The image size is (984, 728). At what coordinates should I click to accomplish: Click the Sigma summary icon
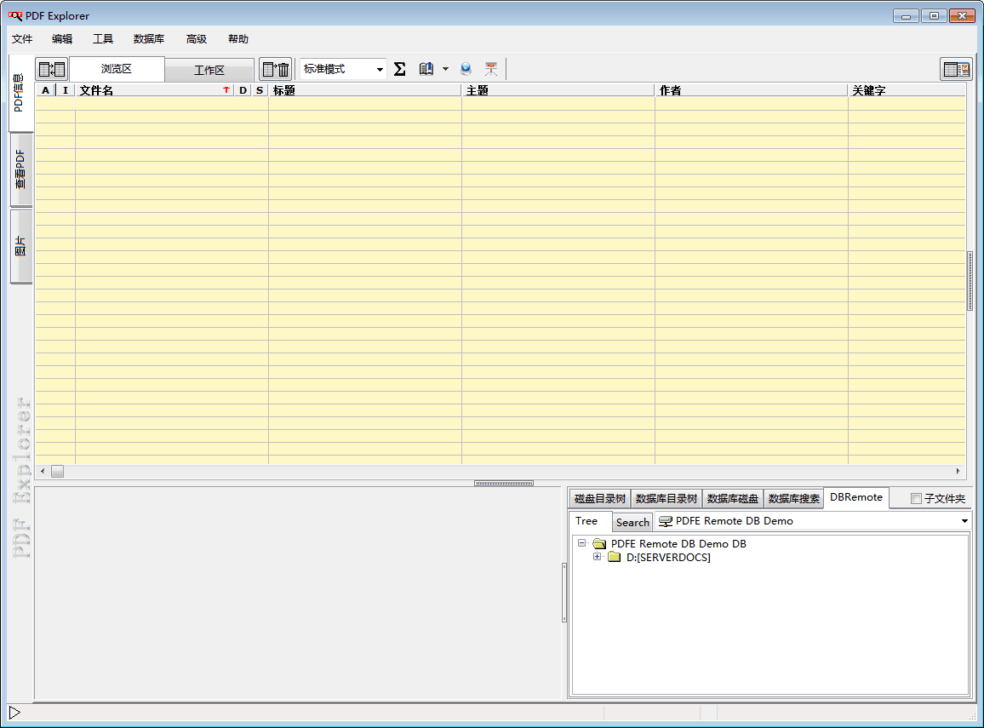tap(399, 70)
